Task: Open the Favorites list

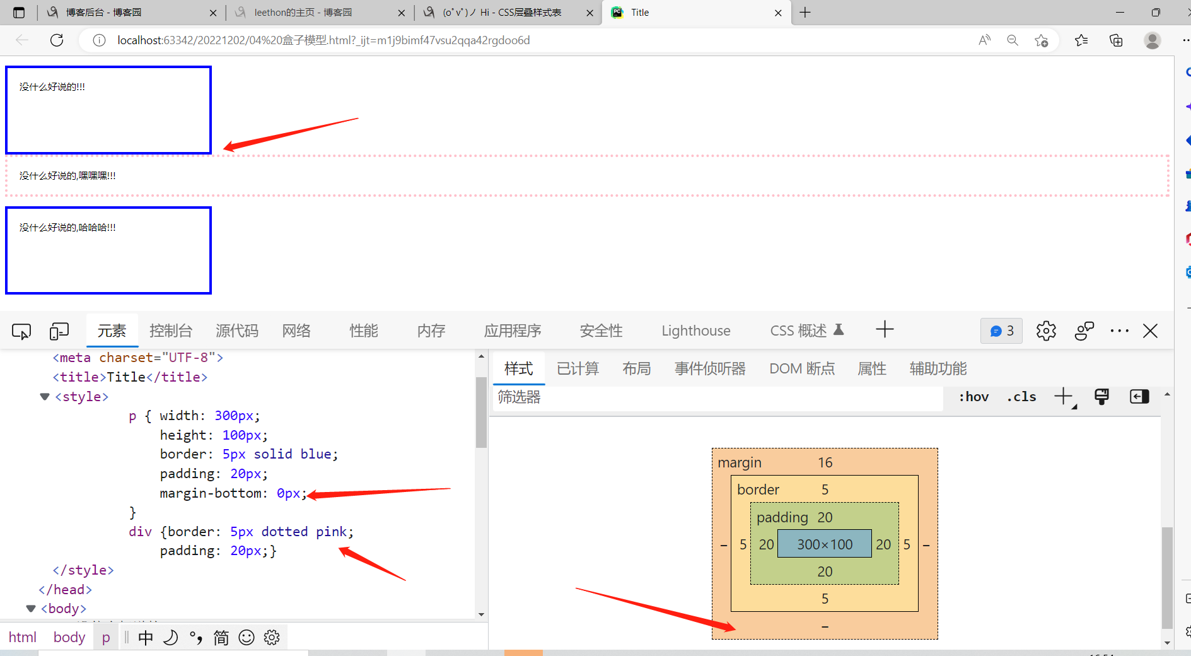Action: [x=1081, y=40]
